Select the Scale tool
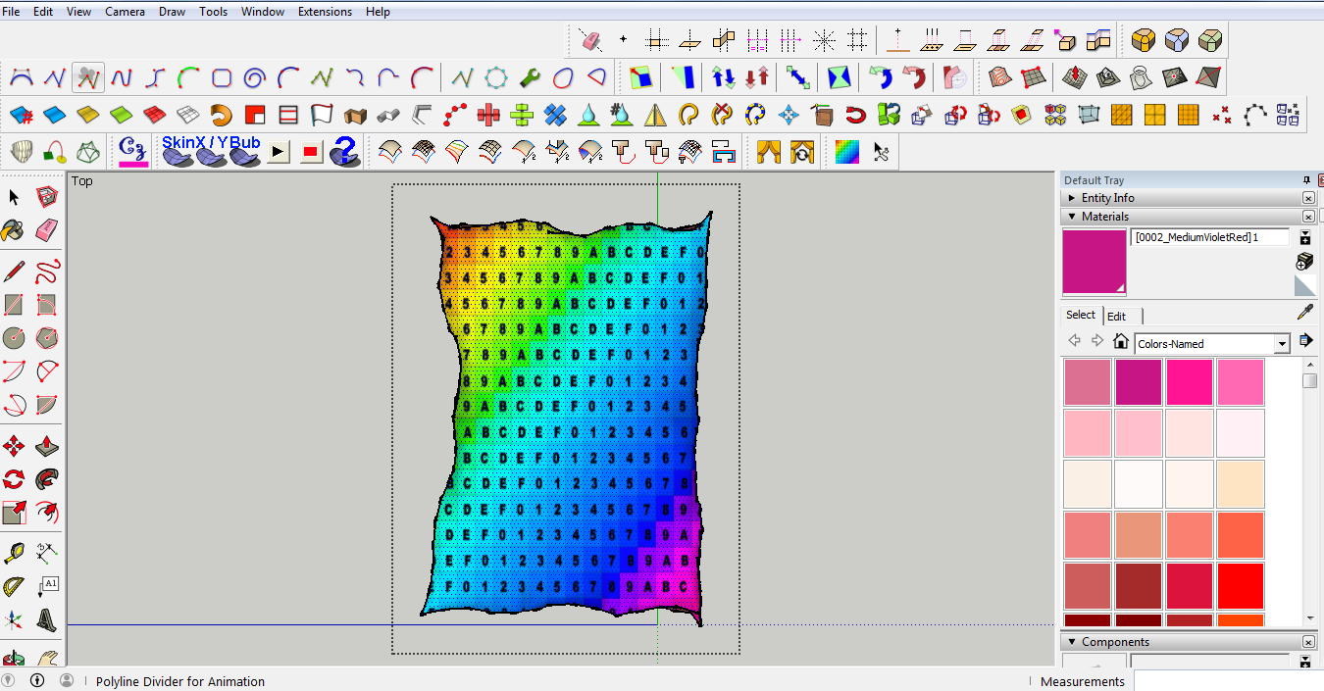 14,513
